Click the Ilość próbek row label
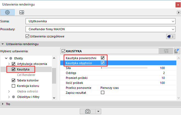The height and width of the screenshot is (115, 181). [74, 83]
